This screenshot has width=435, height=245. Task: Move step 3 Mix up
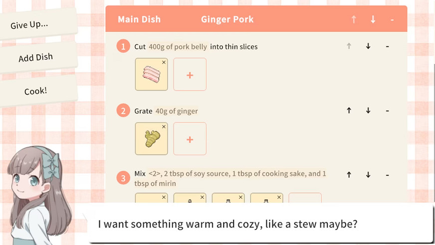(349, 175)
